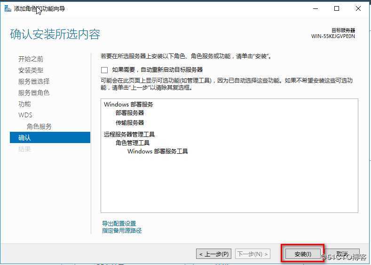The image size is (371, 265).
Task: Select the highlighted 确认 step
Action: 50,137
